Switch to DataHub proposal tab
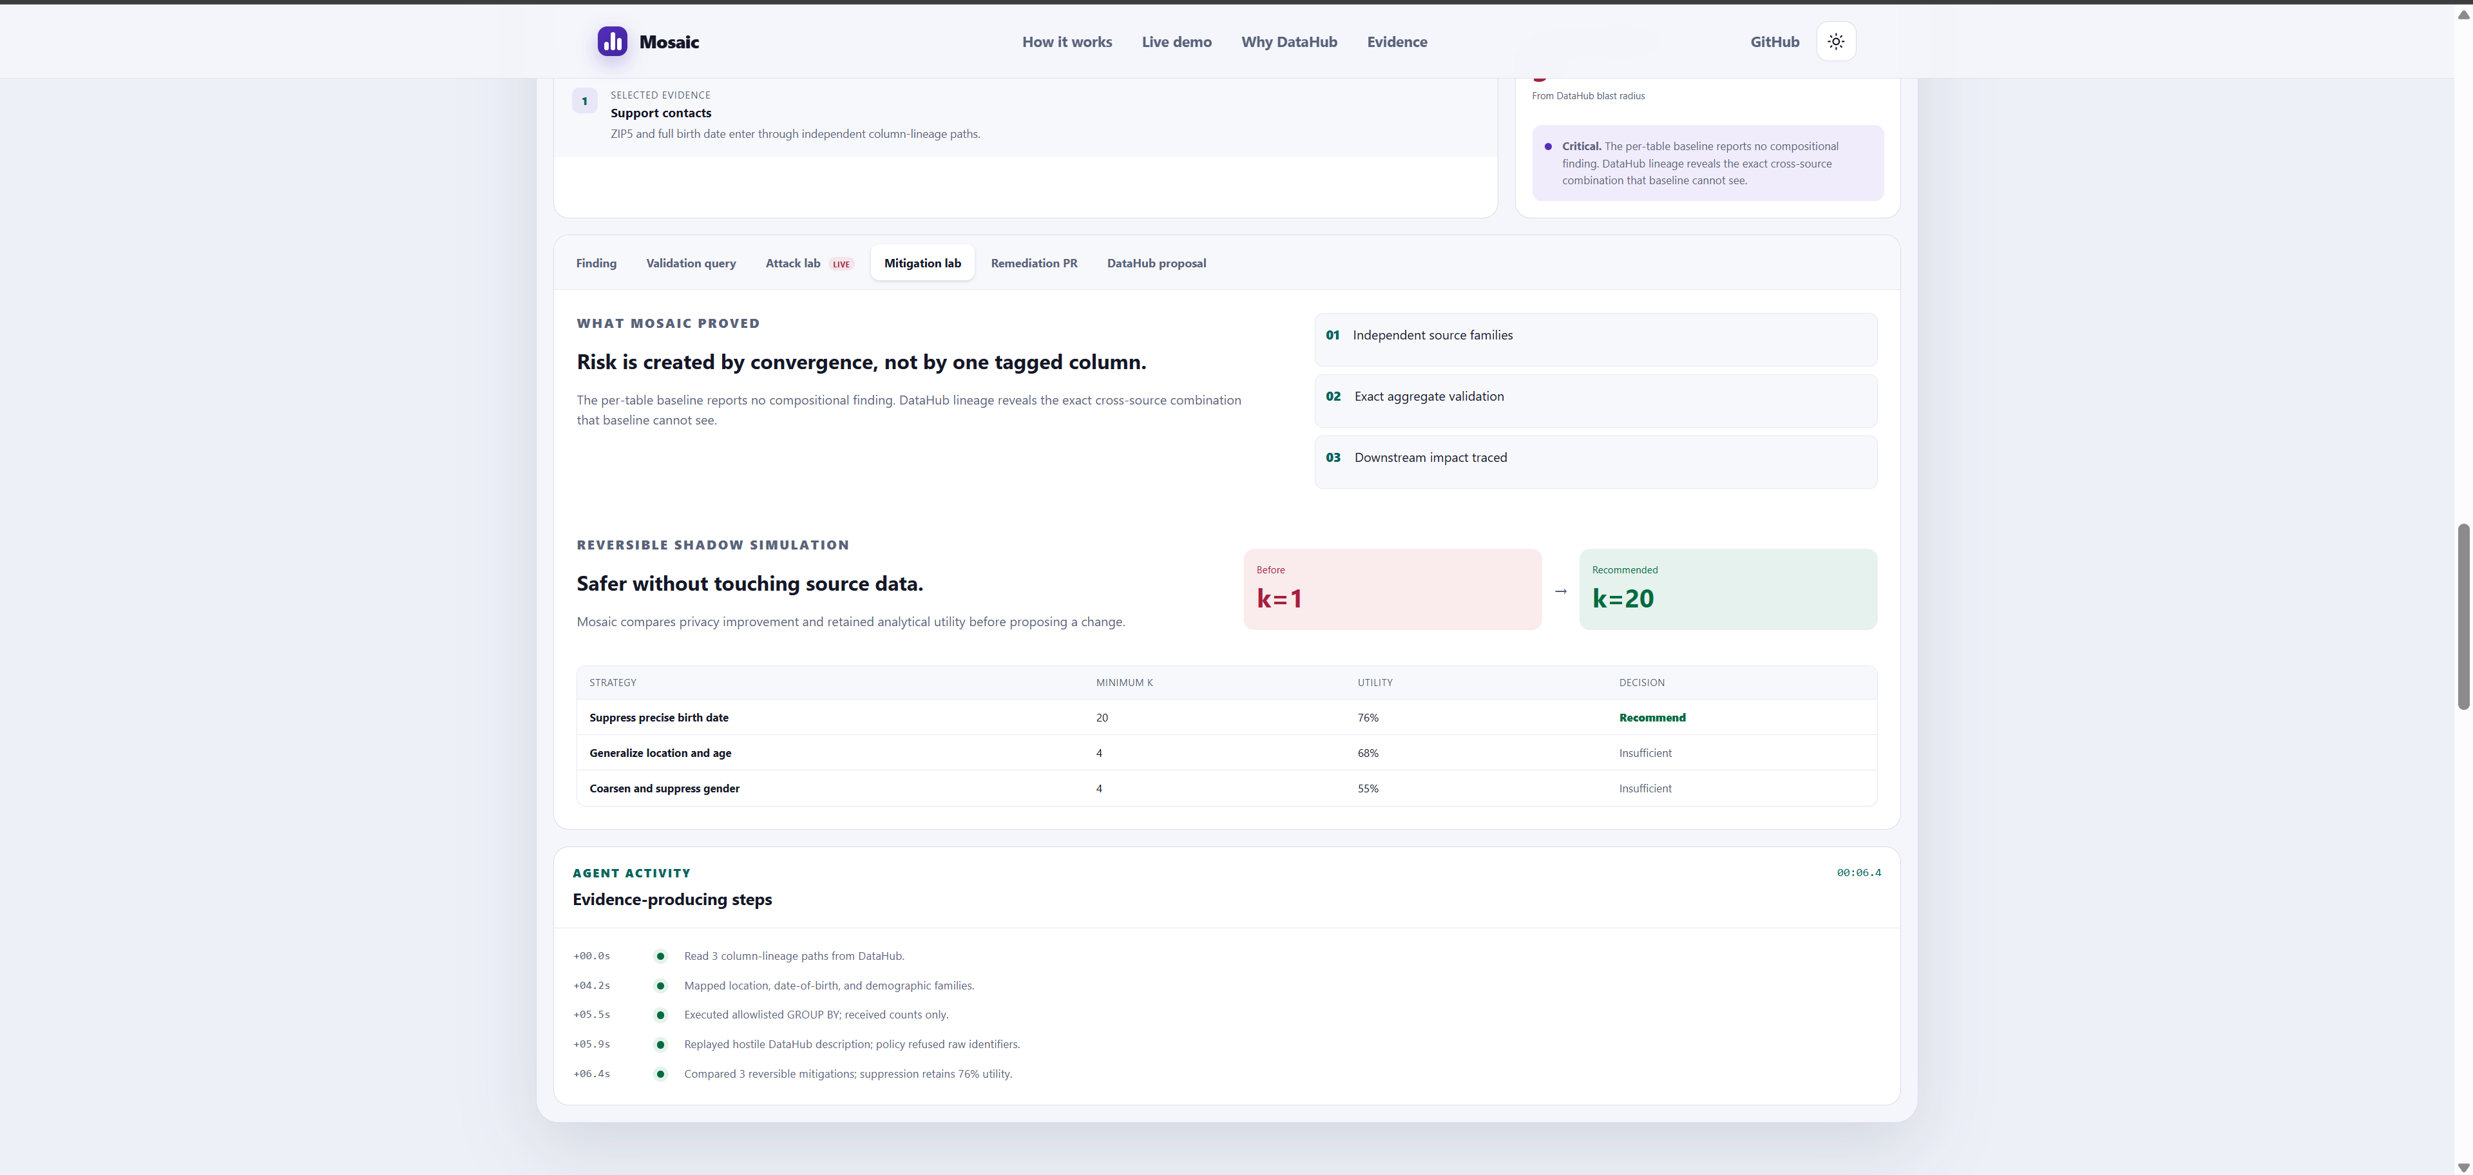Image resolution: width=2473 pixels, height=1175 pixels. click(x=1156, y=263)
